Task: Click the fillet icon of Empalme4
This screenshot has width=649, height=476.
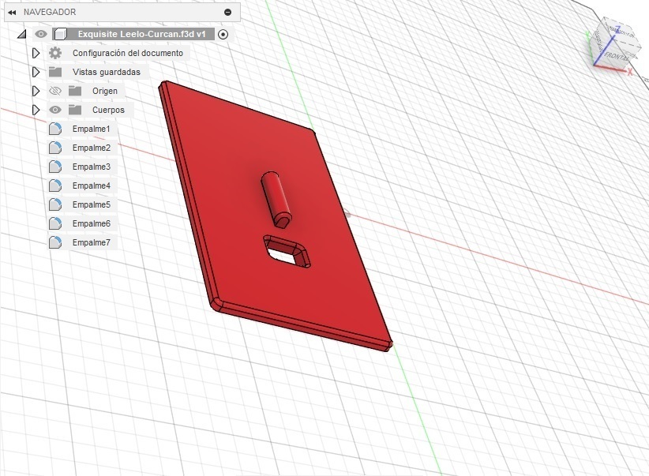Action: 55,186
